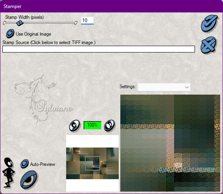
Task: Click the Stamp Width value field
Action: tap(87, 20)
